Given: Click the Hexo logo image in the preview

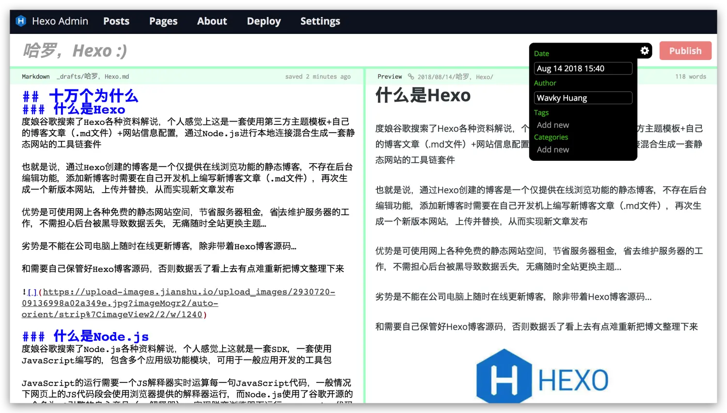Looking at the screenshot, I should tap(542, 376).
